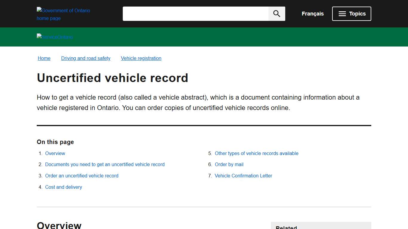This screenshot has width=408, height=229.
Task: Open the Topics hamburger menu
Action: (x=352, y=13)
